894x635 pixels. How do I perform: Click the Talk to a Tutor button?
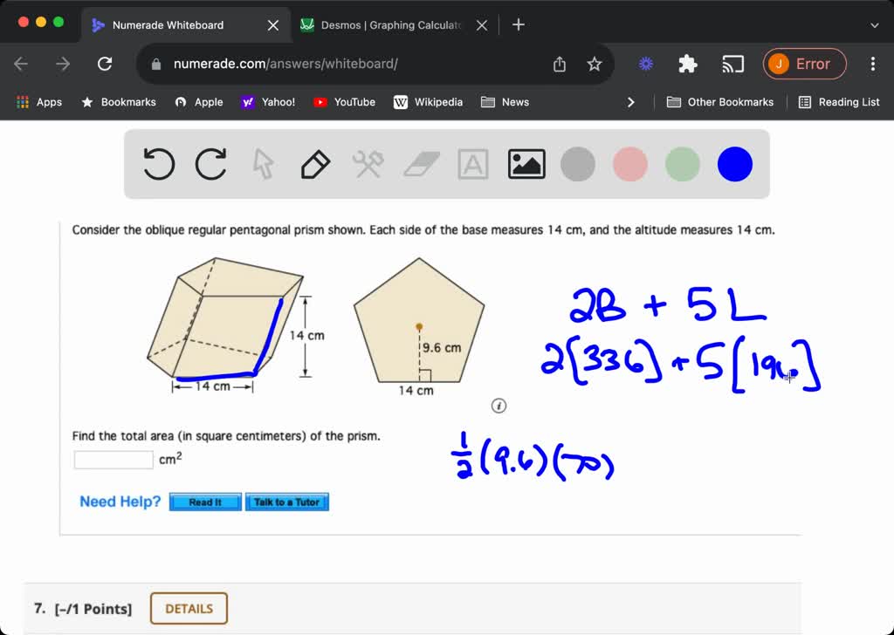[x=286, y=502]
